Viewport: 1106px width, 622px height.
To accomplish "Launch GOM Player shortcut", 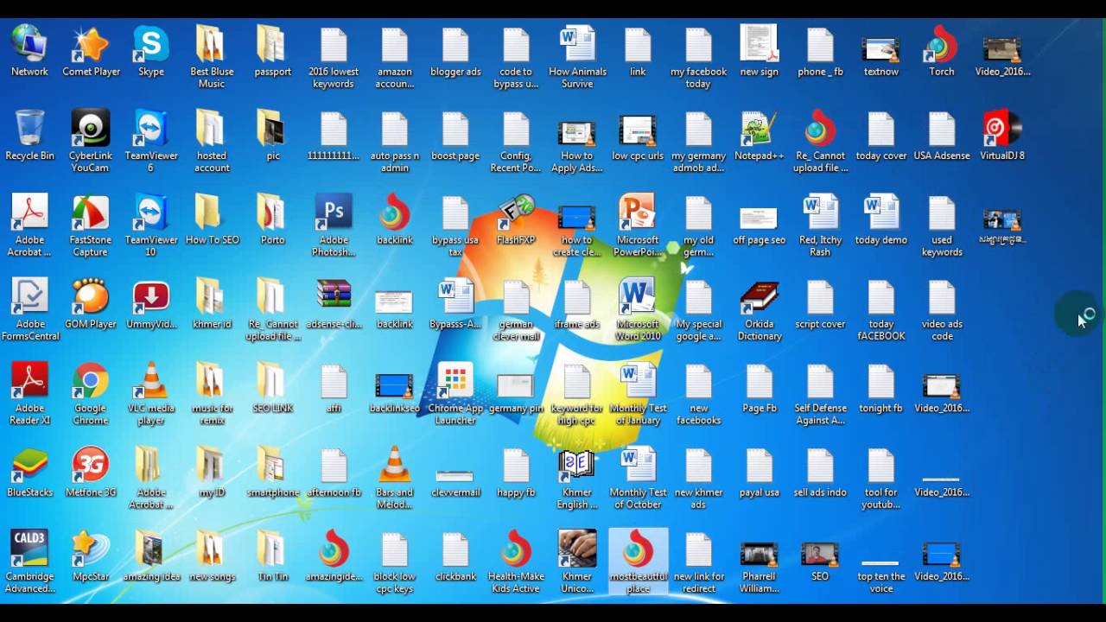I will pos(91,304).
